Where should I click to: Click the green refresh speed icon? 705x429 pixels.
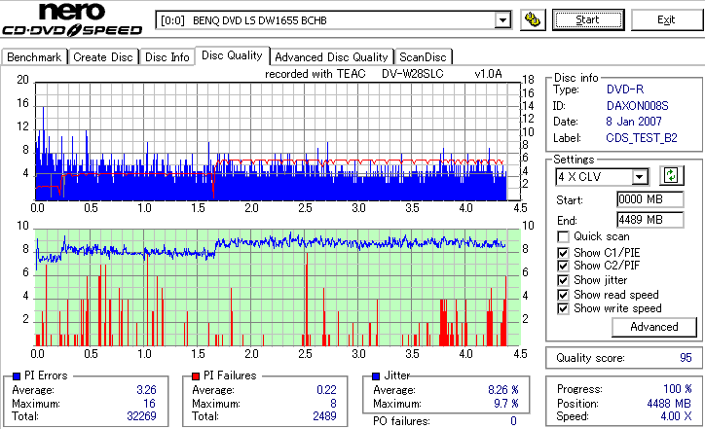[671, 176]
